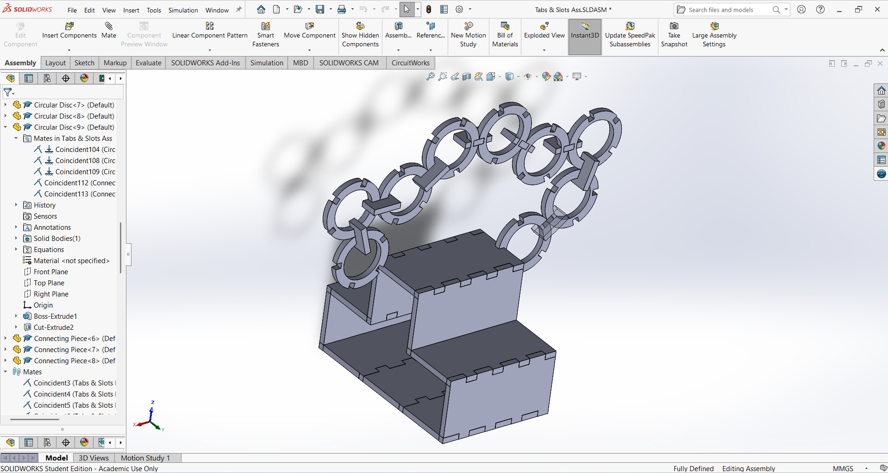This screenshot has height=473, width=888.
Task: Click Zoom to Area magnifier icon
Action: click(x=443, y=76)
